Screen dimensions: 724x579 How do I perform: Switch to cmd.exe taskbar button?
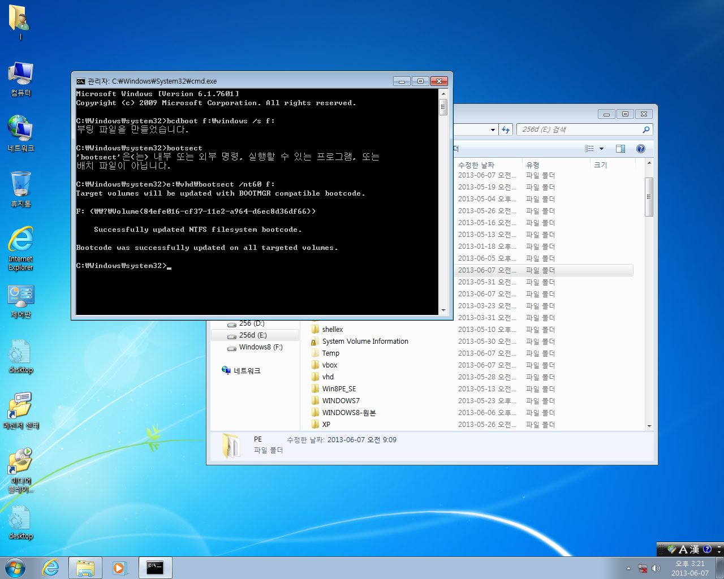click(x=155, y=568)
